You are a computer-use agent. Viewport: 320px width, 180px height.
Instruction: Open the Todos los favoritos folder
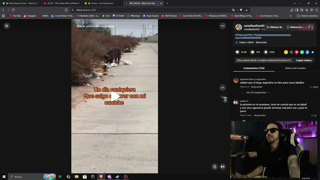(x=307, y=16)
